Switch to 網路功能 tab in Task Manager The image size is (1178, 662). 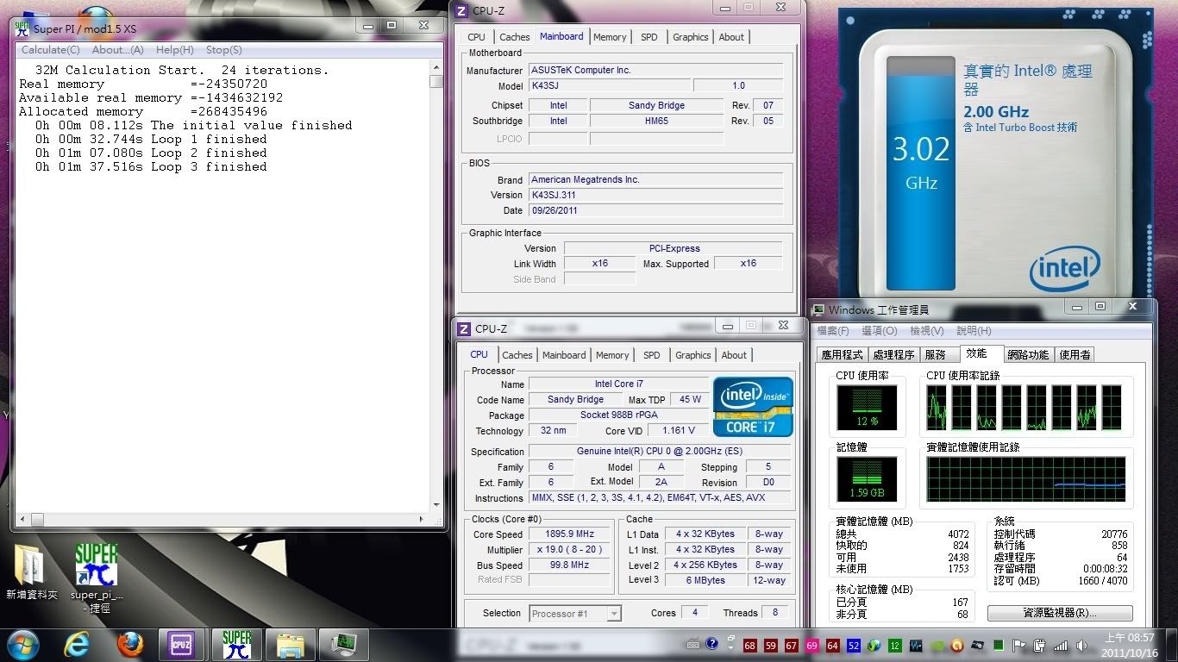point(1028,355)
